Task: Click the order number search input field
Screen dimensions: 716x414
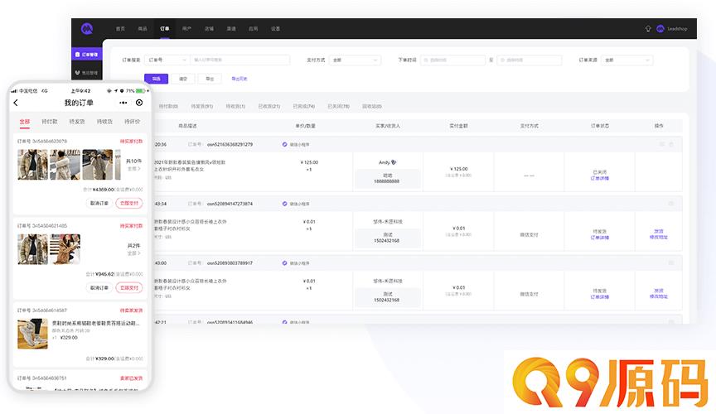Action: pyautogui.click(x=239, y=60)
